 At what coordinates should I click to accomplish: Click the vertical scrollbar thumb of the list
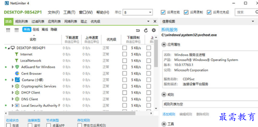coord(156,53)
